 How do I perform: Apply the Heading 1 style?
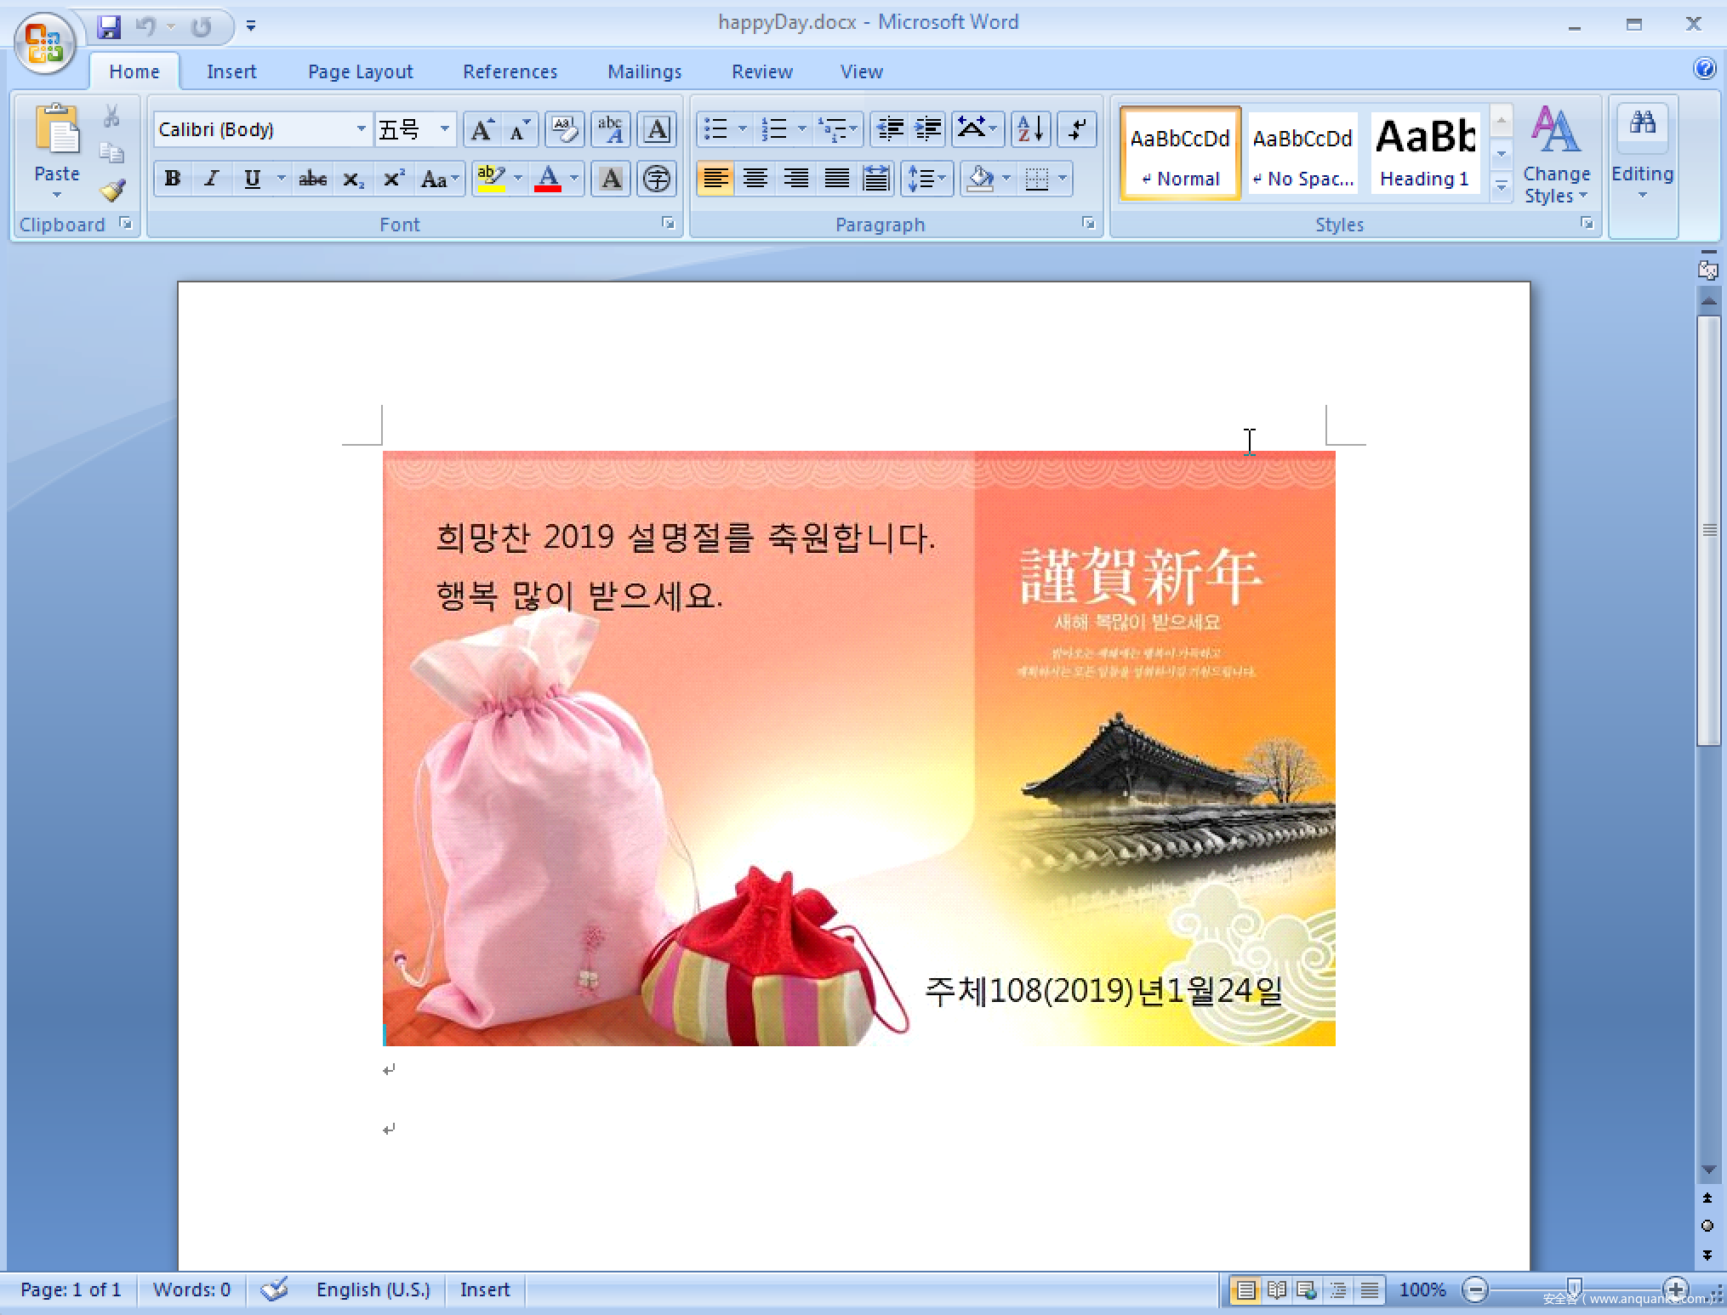[x=1424, y=153]
